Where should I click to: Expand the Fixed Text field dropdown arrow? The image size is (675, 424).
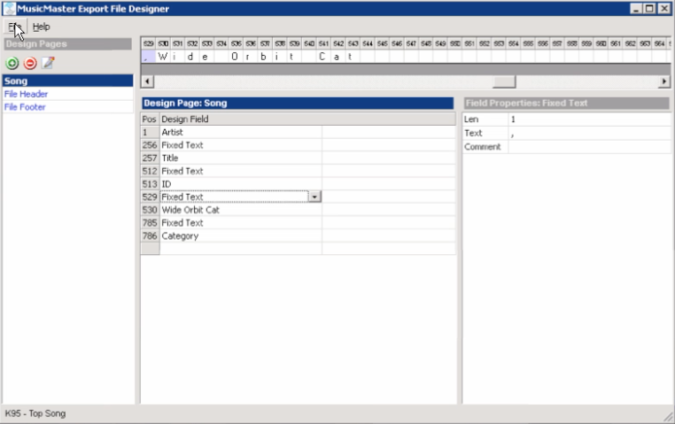pos(314,197)
